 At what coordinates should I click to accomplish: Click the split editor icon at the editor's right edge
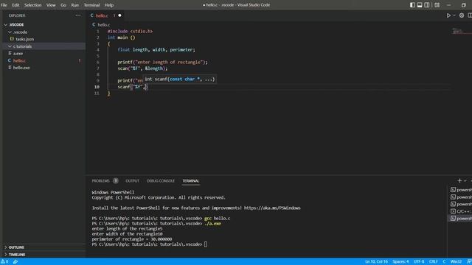click(470, 15)
